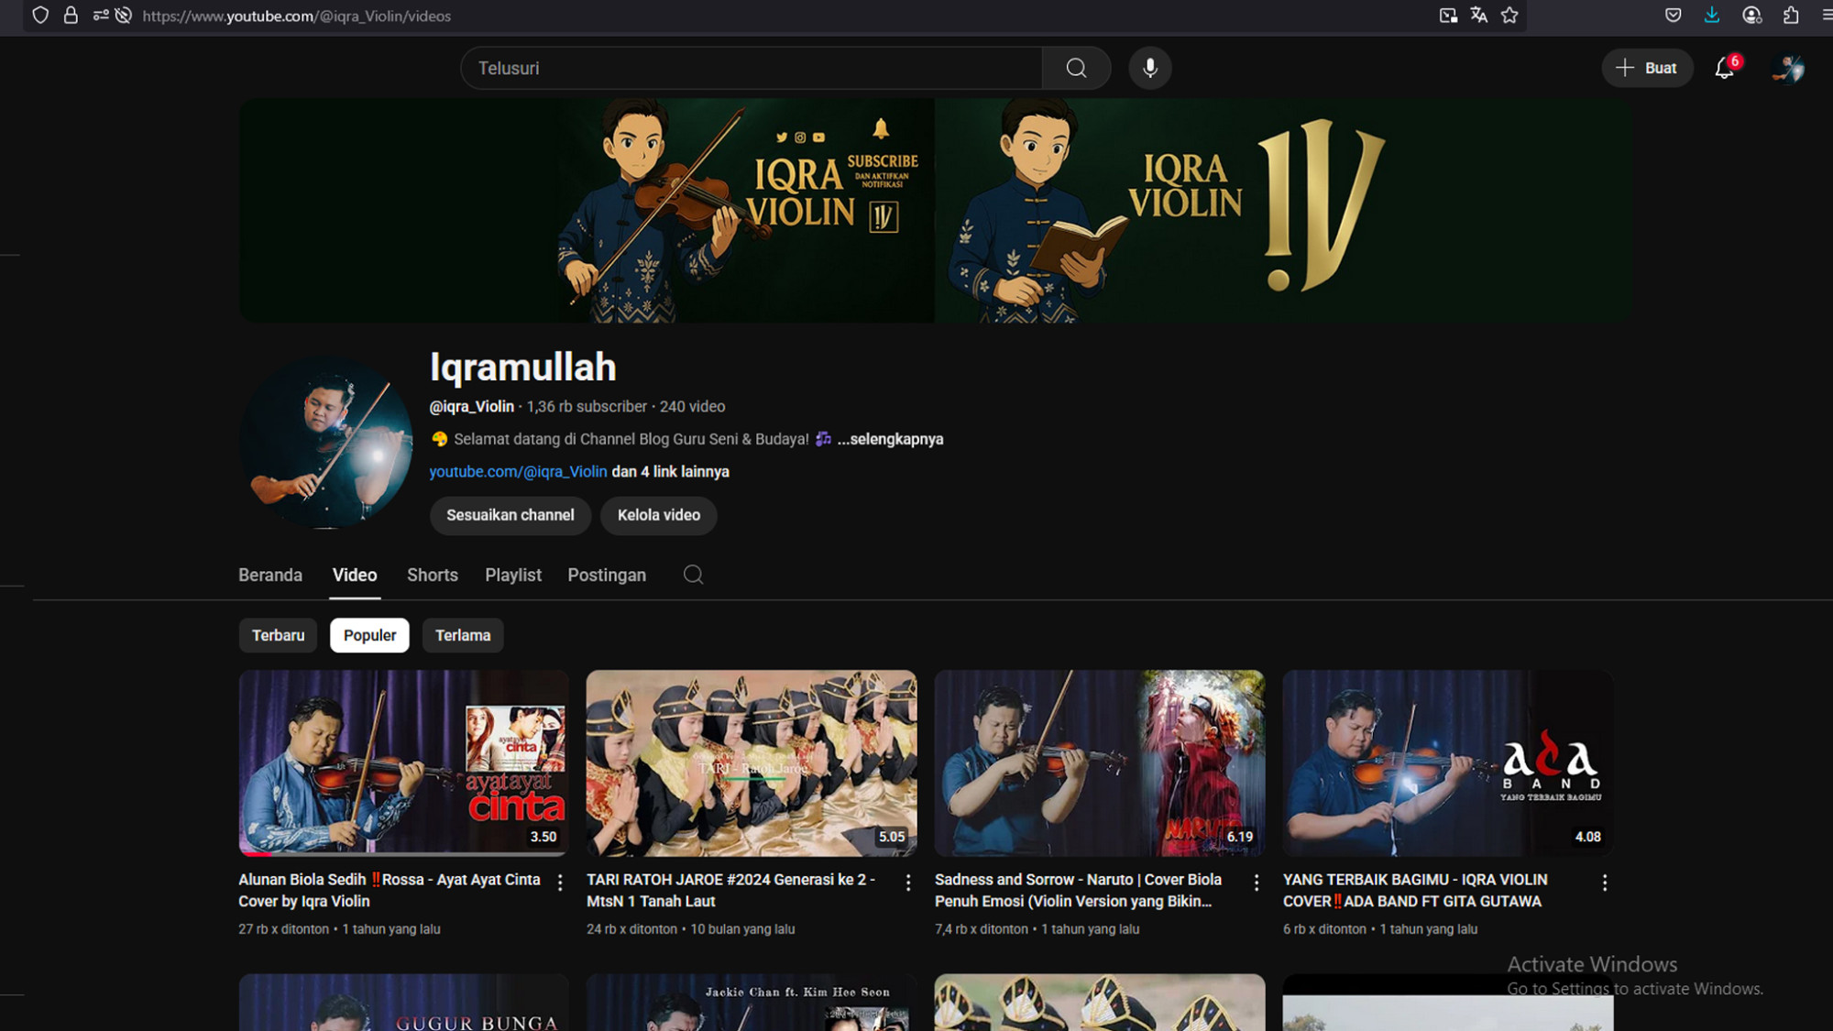
Task: Switch to Beranda tab
Action: point(270,575)
